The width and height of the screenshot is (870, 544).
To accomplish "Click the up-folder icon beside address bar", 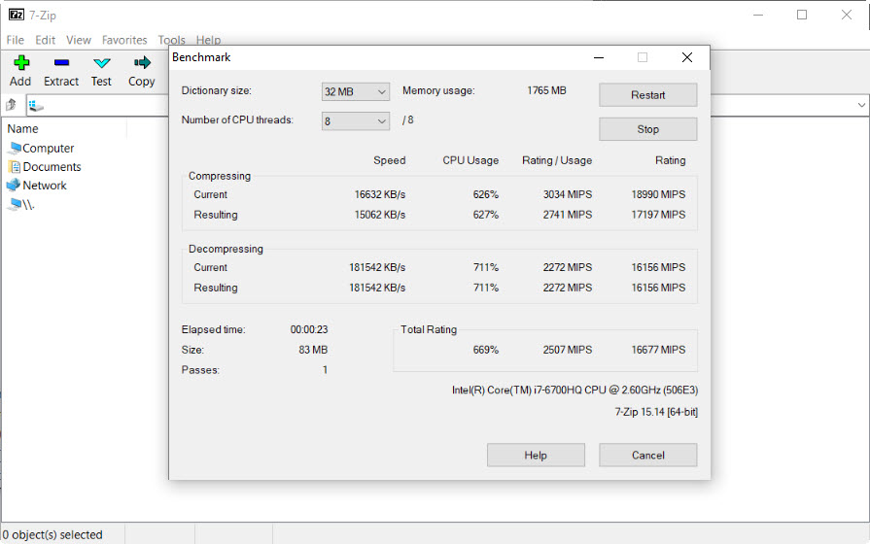I will click(x=12, y=105).
